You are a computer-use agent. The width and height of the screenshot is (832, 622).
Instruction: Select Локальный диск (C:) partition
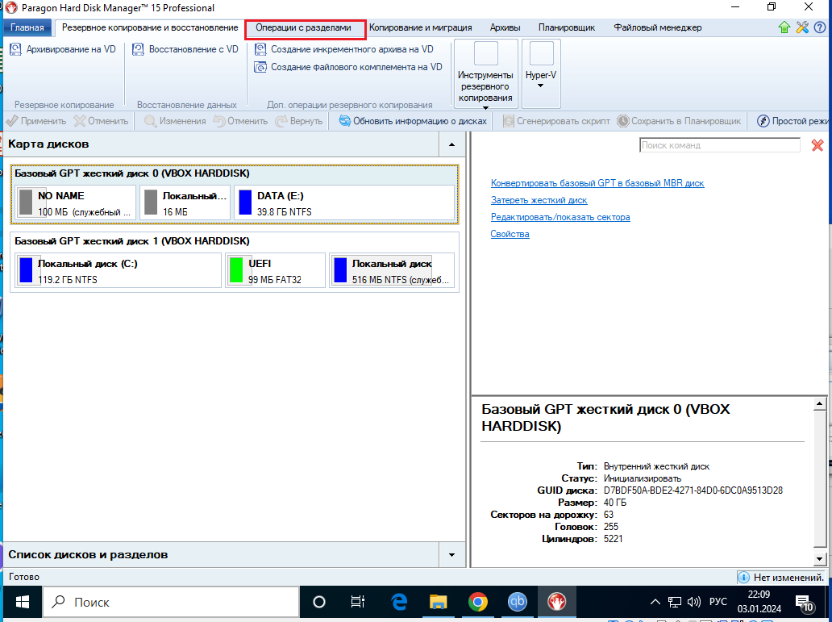click(x=119, y=270)
